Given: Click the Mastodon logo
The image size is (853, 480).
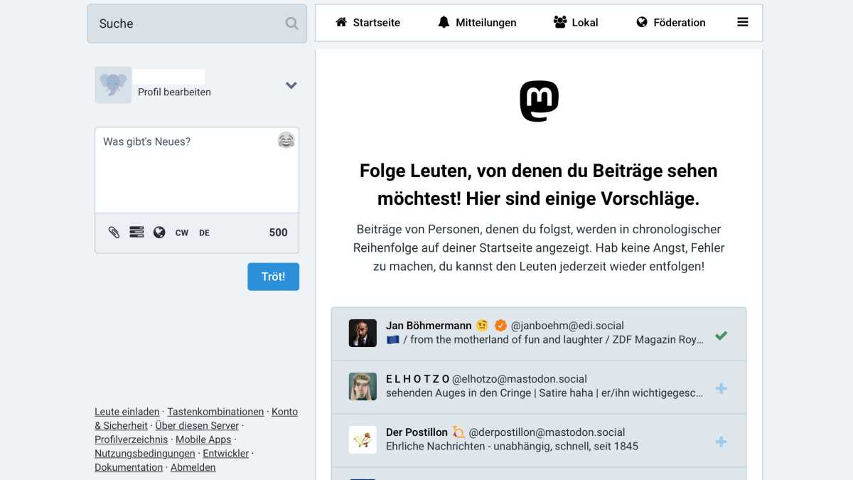Looking at the screenshot, I should (x=539, y=101).
